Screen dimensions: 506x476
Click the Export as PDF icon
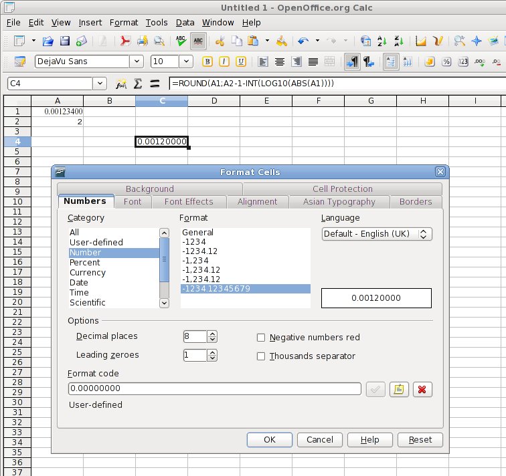click(x=124, y=41)
